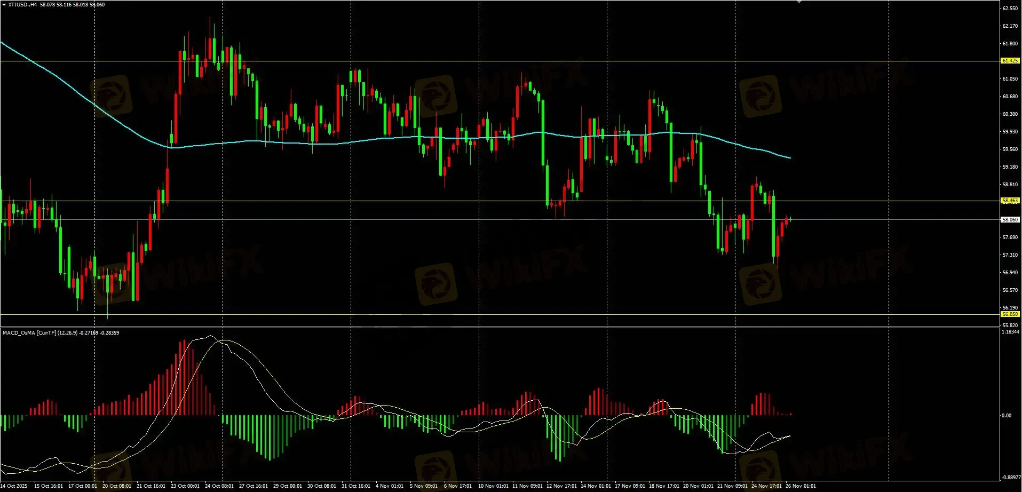Click the 62.550 price scale label
Image resolution: width=1022 pixels, height=492 pixels.
(1010, 9)
